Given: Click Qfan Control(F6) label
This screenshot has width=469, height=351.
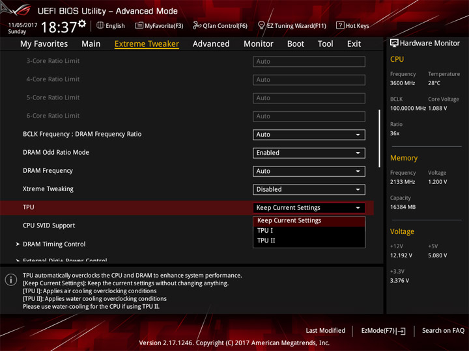Looking at the screenshot, I should 225,25.
